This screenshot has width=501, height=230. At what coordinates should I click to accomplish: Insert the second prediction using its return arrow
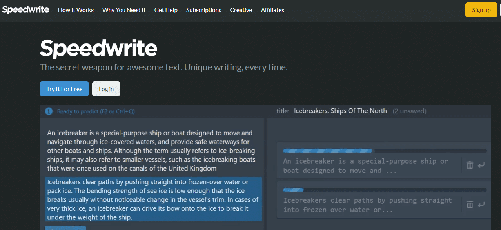click(x=481, y=204)
